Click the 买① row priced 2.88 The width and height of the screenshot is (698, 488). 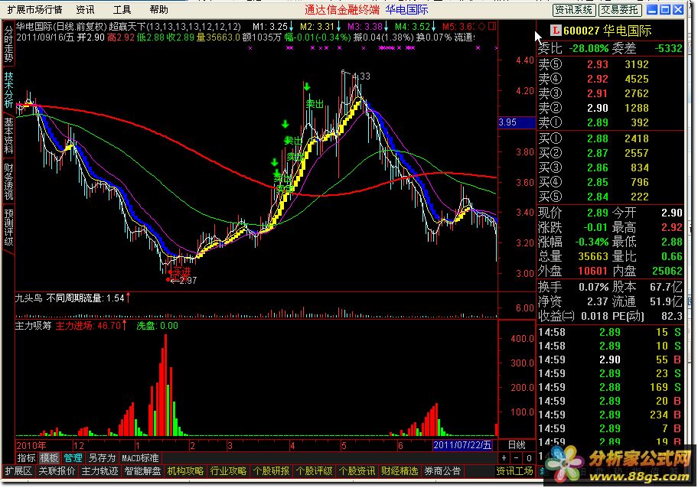610,138
